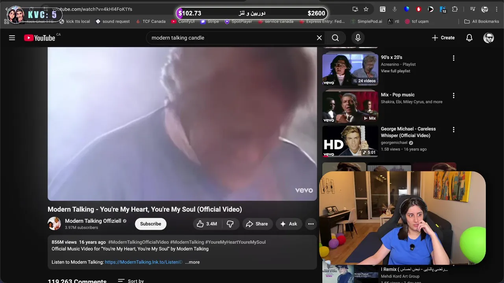Click the #YoureMyHeartYoureMySoul hashtag

pos(235,242)
